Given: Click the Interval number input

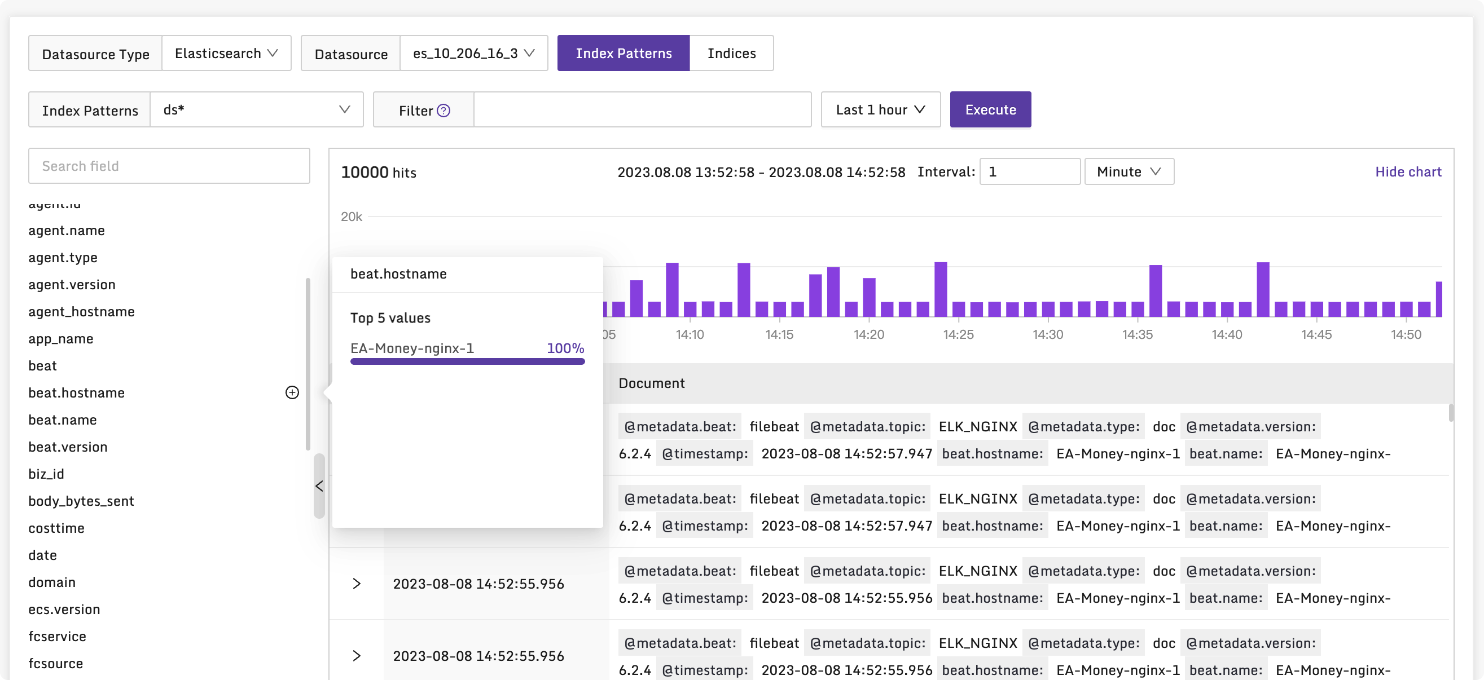Looking at the screenshot, I should [x=1029, y=171].
